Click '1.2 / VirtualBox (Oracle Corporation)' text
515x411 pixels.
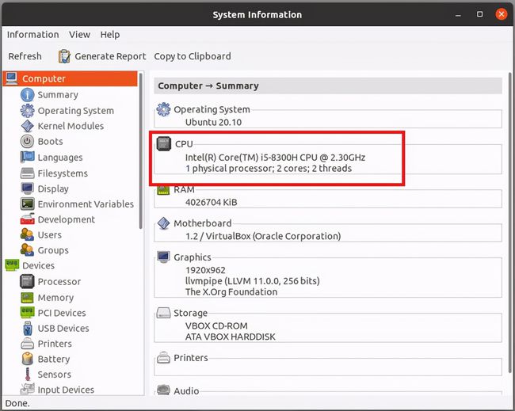pos(263,236)
